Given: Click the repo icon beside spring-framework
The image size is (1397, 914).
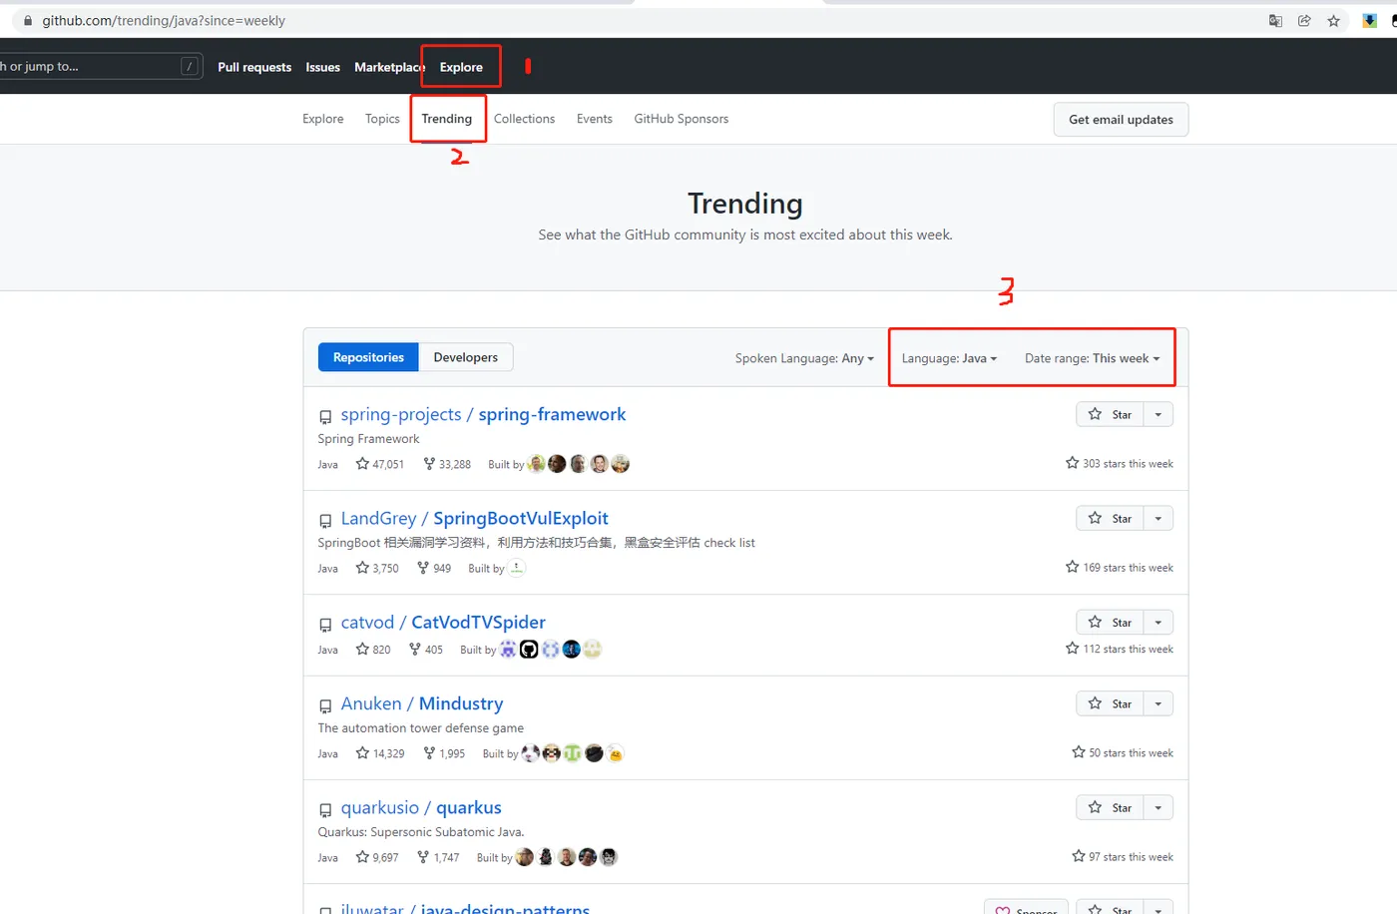Looking at the screenshot, I should (x=325, y=417).
